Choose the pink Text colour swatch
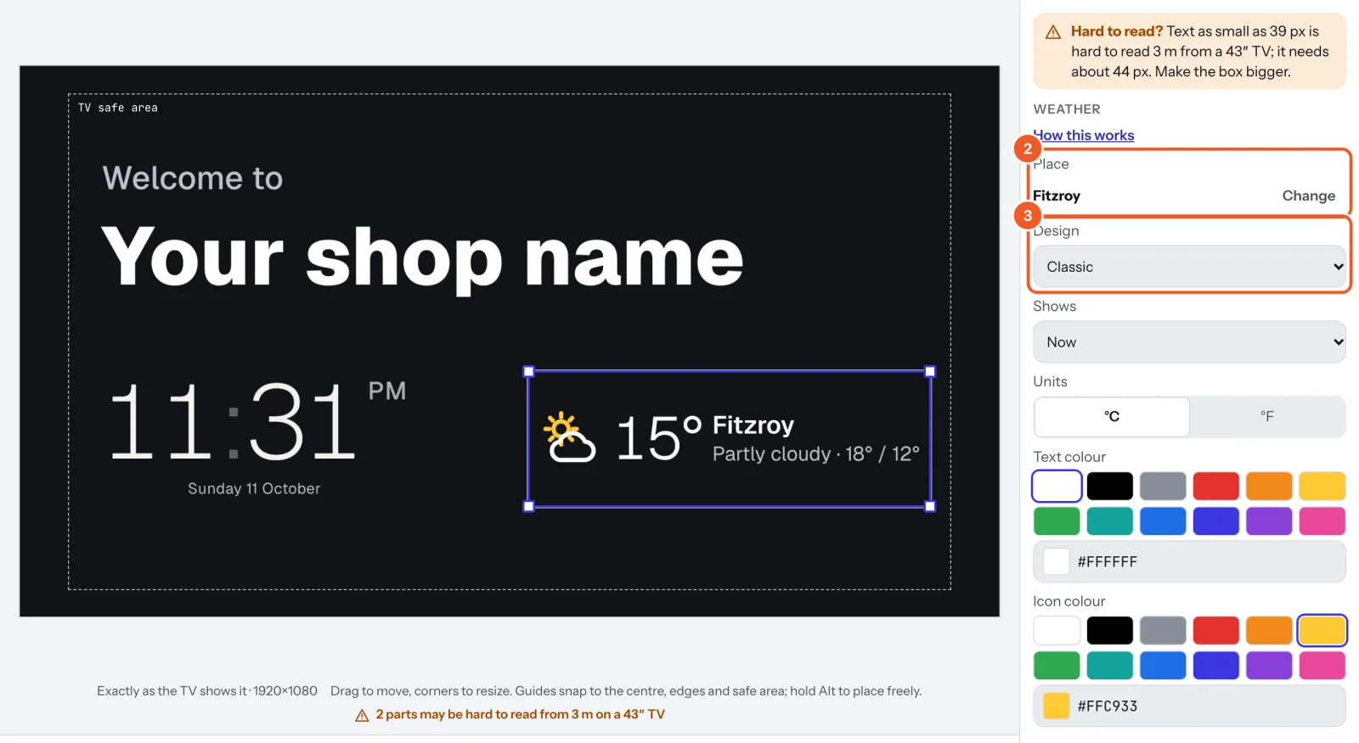 point(1322,521)
